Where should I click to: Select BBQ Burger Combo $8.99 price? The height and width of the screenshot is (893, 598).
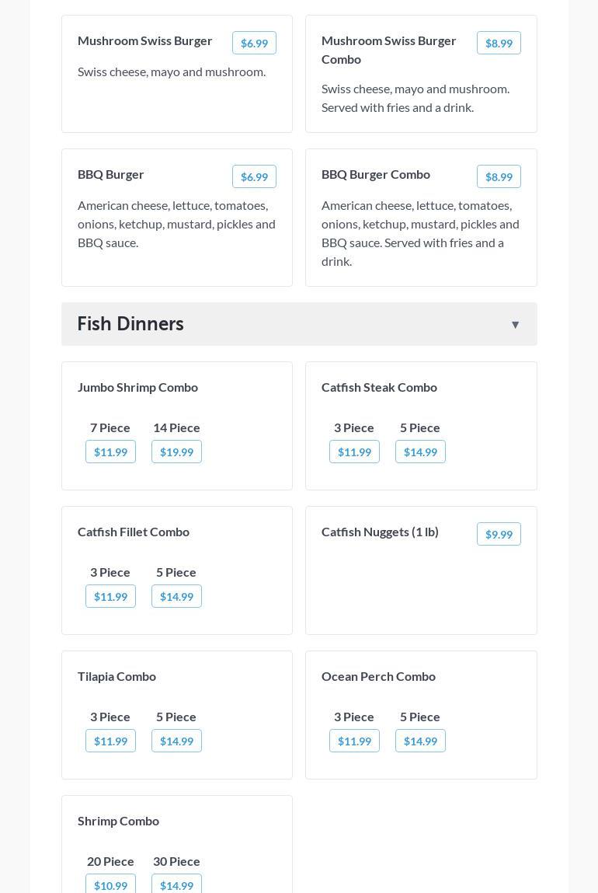[x=499, y=177]
